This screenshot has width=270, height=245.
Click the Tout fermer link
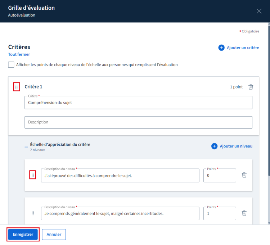19,54
